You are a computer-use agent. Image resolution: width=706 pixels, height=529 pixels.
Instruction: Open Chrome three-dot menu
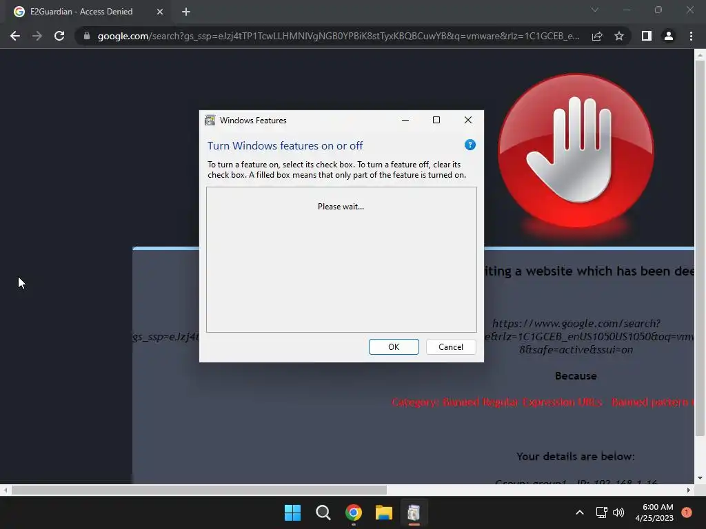[x=691, y=36]
